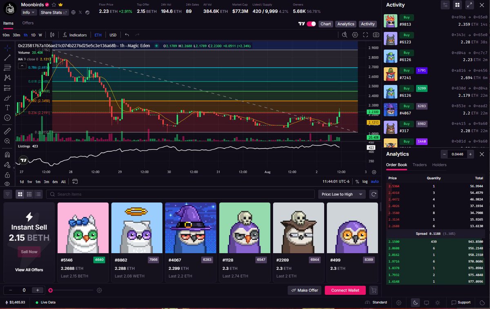This screenshot has width=490, height=309.
Task: Move the sweep quantity slider handle
Action: [x=50, y=290]
